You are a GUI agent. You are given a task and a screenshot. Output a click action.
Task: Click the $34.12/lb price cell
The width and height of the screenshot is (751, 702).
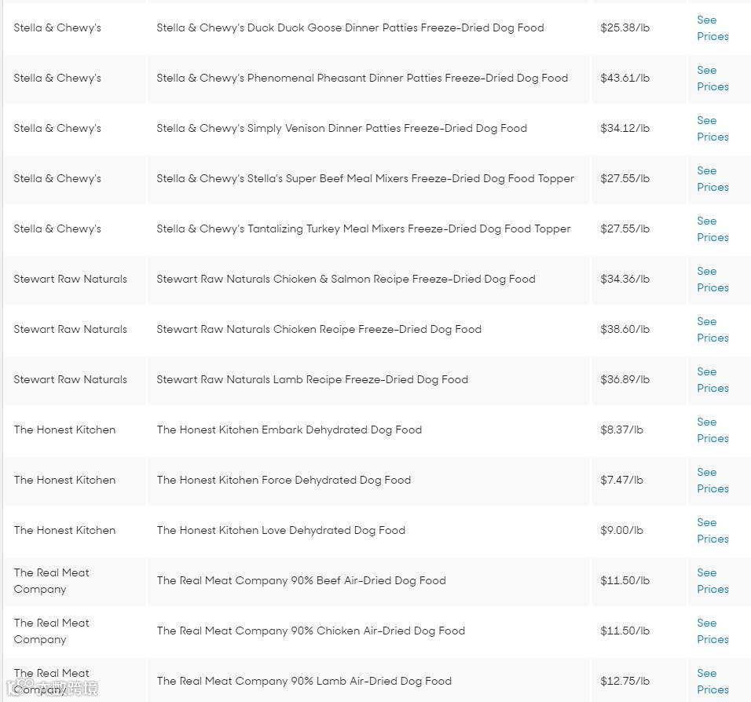coord(625,128)
